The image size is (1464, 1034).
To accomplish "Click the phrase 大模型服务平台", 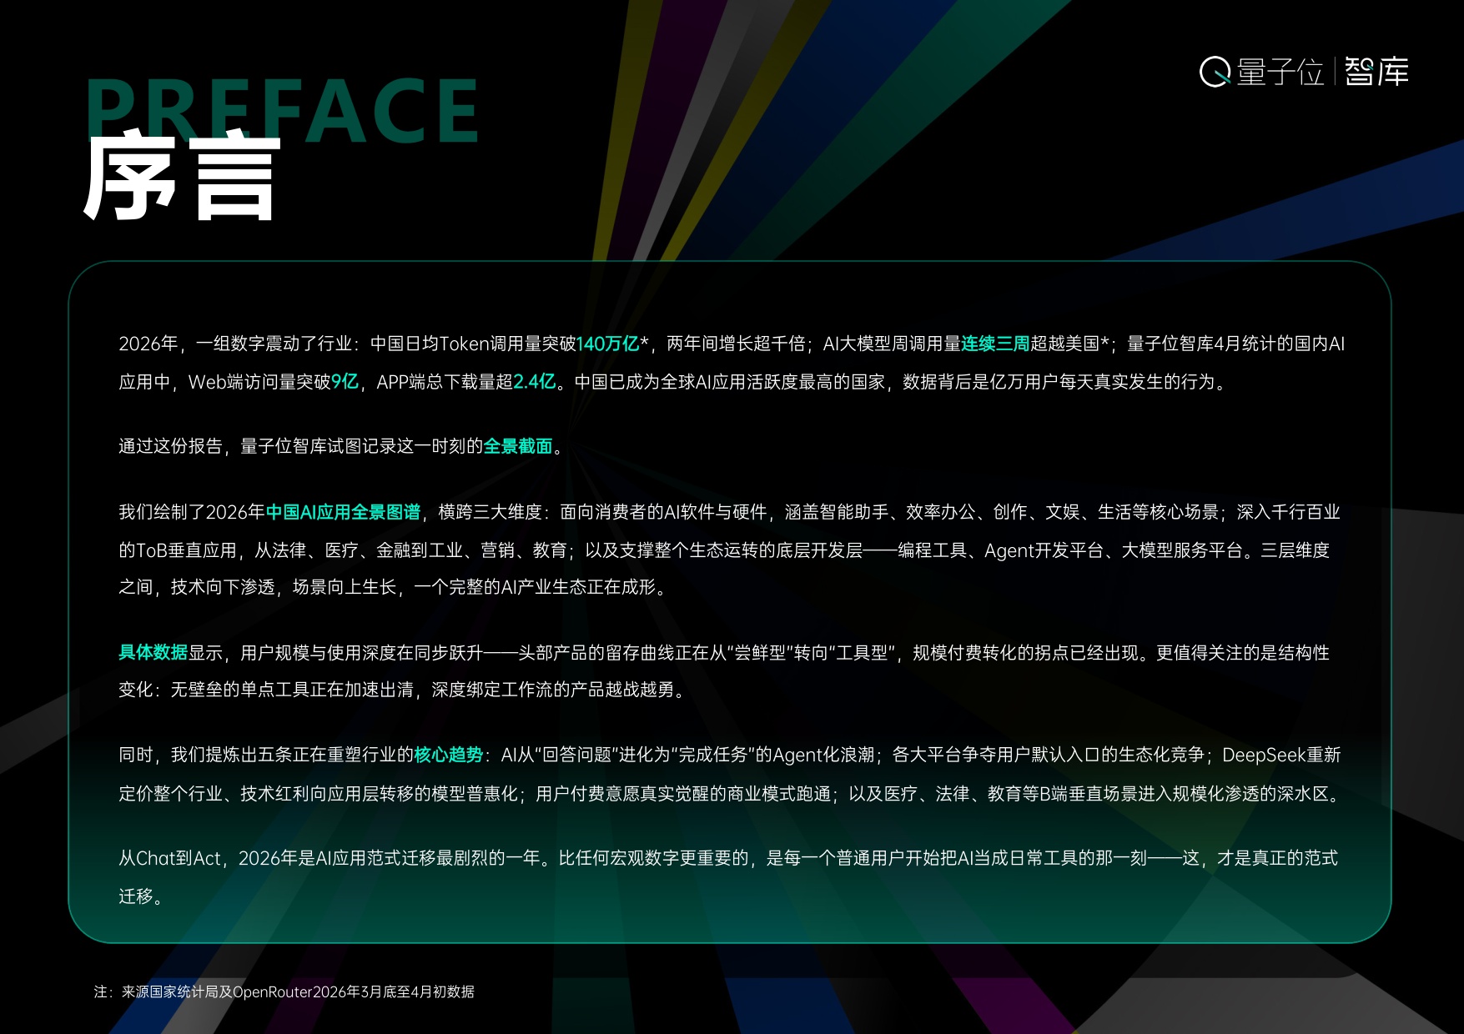I will pyautogui.click(x=1182, y=550).
